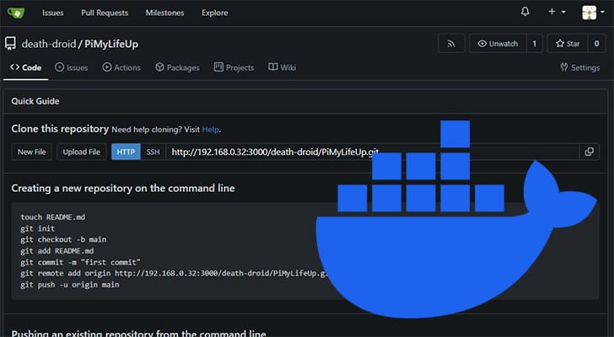Click the Unwatch button

pyautogui.click(x=498, y=44)
